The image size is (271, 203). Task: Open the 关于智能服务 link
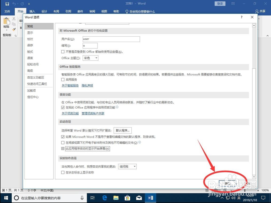70,86
